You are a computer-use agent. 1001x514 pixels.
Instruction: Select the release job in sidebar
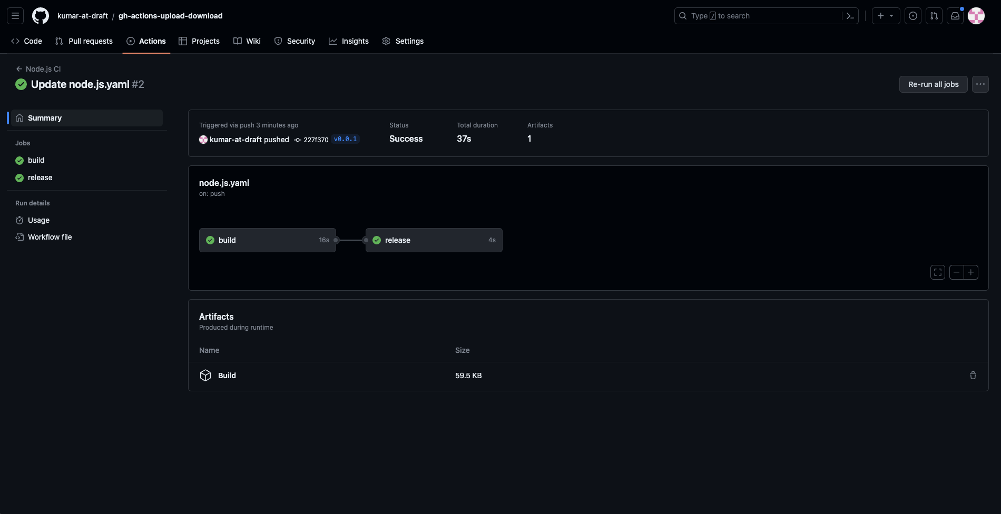(x=40, y=177)
